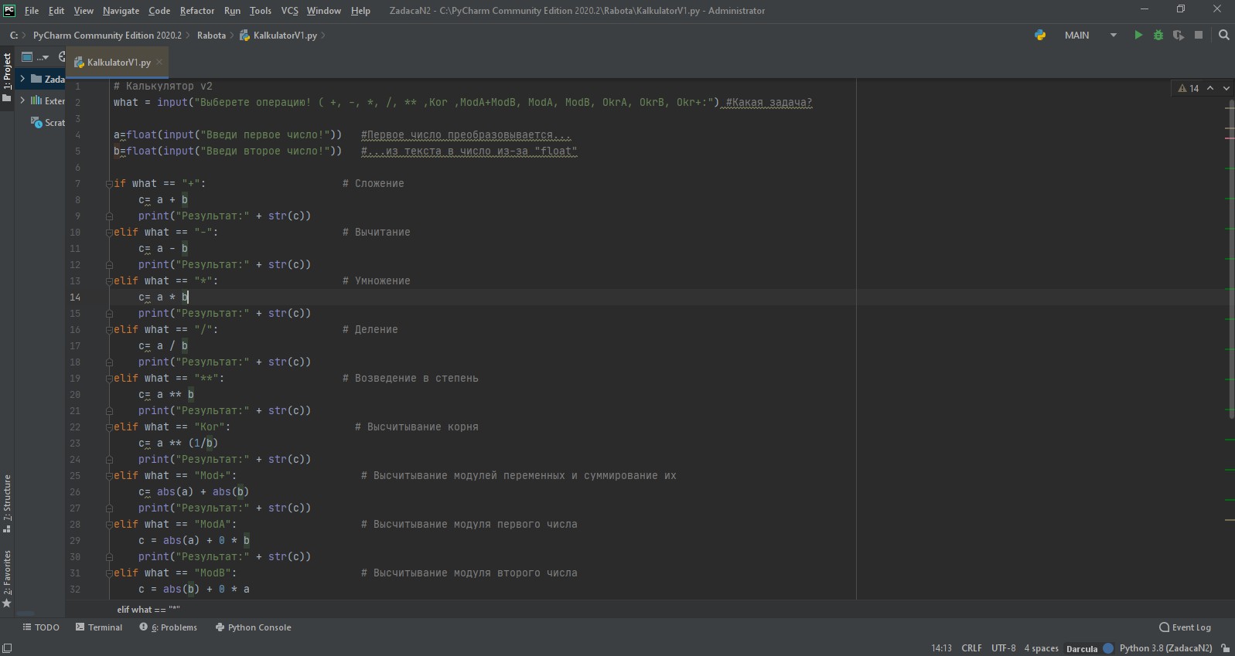Open the Python Console tool window
1235x656 pixels.
(x=253, y=627)
